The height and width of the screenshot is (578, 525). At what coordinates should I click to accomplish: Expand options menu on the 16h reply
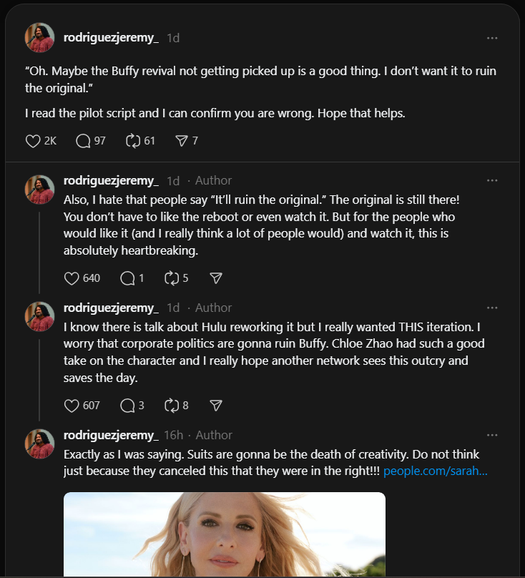coord(492,435)
